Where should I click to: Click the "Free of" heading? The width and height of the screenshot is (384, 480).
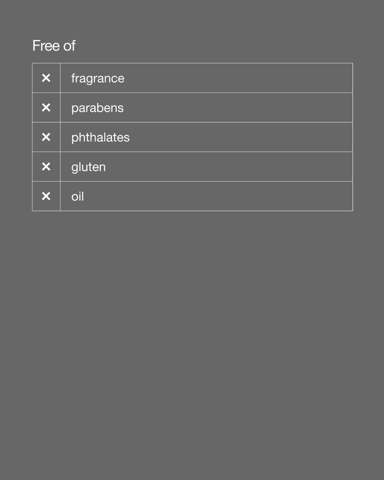(x=54, y=46)
